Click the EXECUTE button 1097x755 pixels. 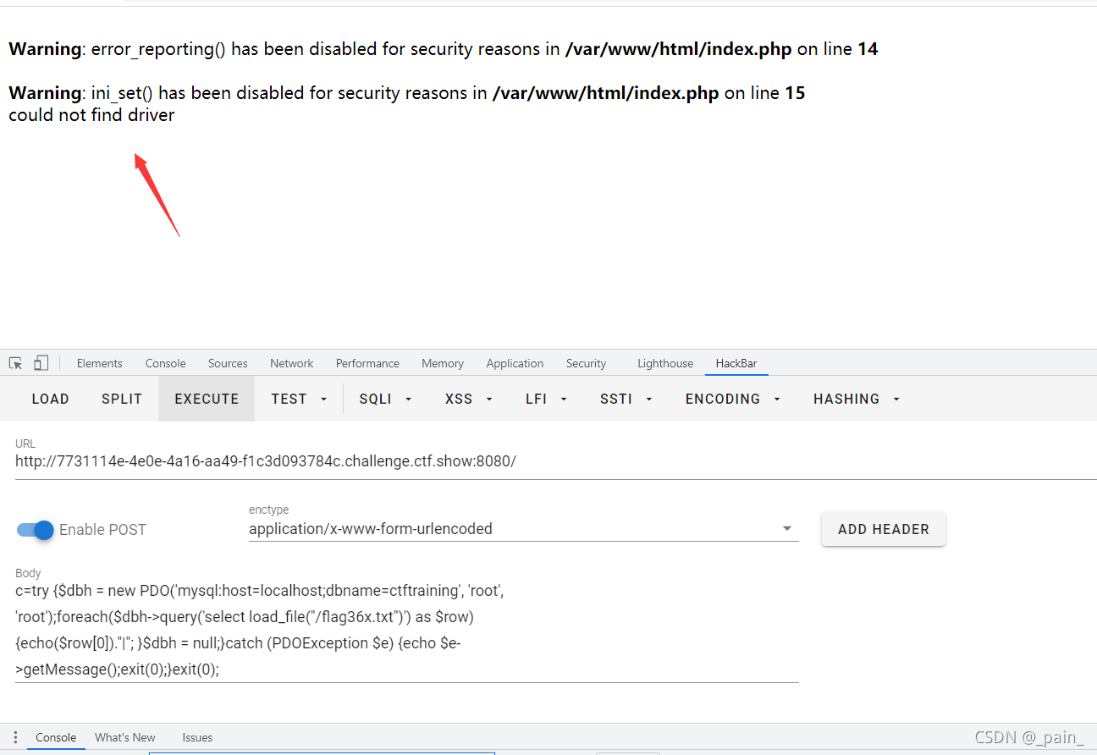click(207, 399)
